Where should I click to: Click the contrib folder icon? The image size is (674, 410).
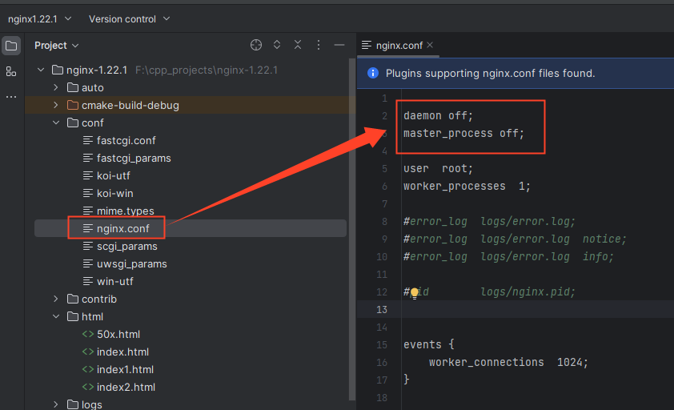click(x=73, y=299)
